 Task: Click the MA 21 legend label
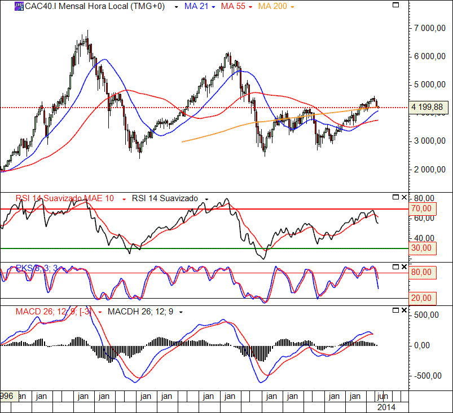click(x=196, y=6)
